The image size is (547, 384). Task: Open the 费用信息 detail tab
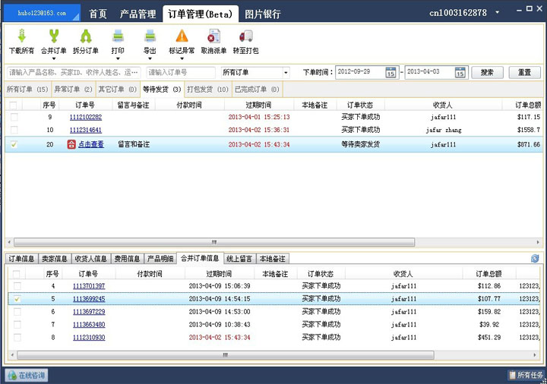pos(128,259)
